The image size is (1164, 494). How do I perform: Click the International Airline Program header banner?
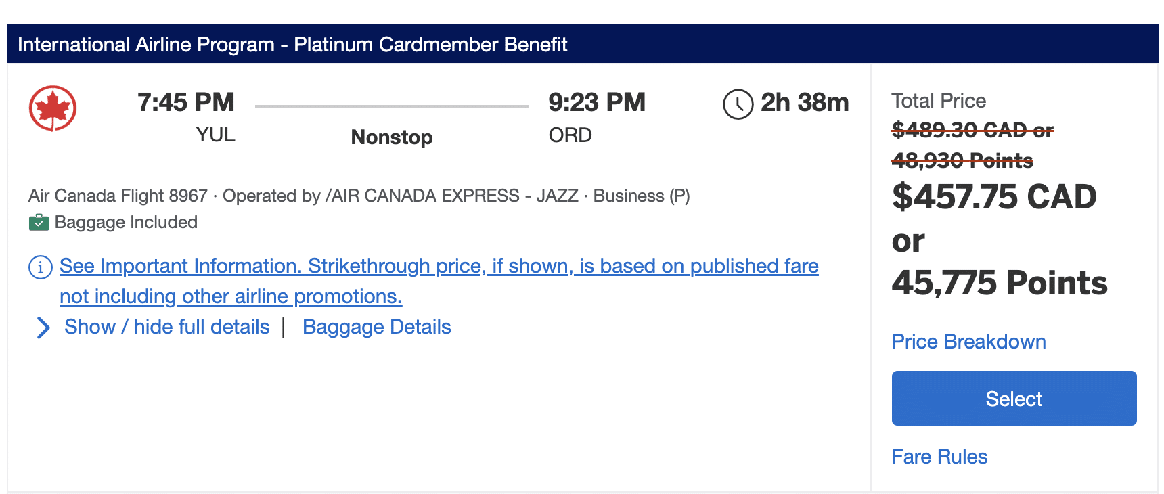pos(582,45)
